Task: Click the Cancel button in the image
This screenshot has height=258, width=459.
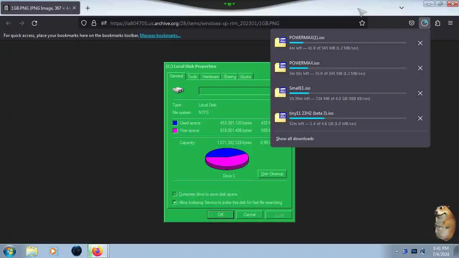Action: pos(250,215)
